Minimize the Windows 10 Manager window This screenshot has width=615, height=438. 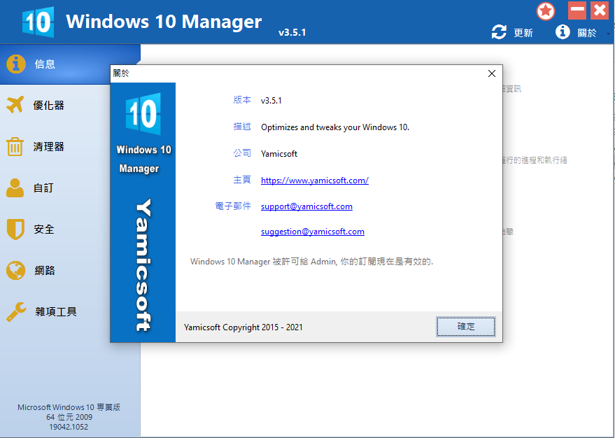tap(577, 10)
